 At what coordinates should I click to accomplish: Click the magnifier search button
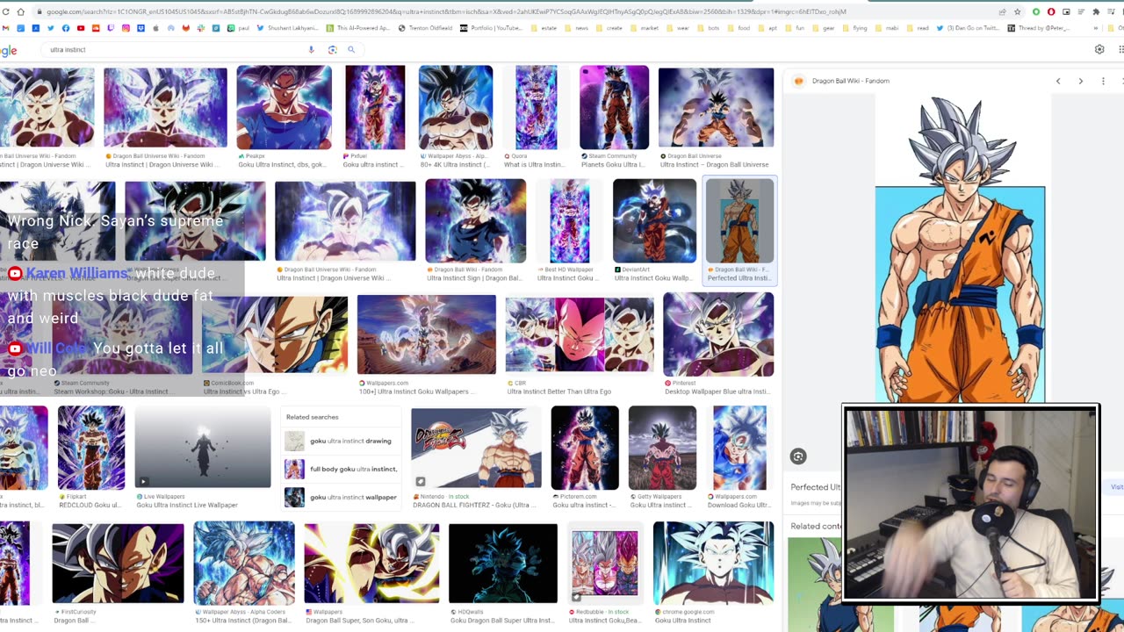pyautogui.click(x=351, y=50)
